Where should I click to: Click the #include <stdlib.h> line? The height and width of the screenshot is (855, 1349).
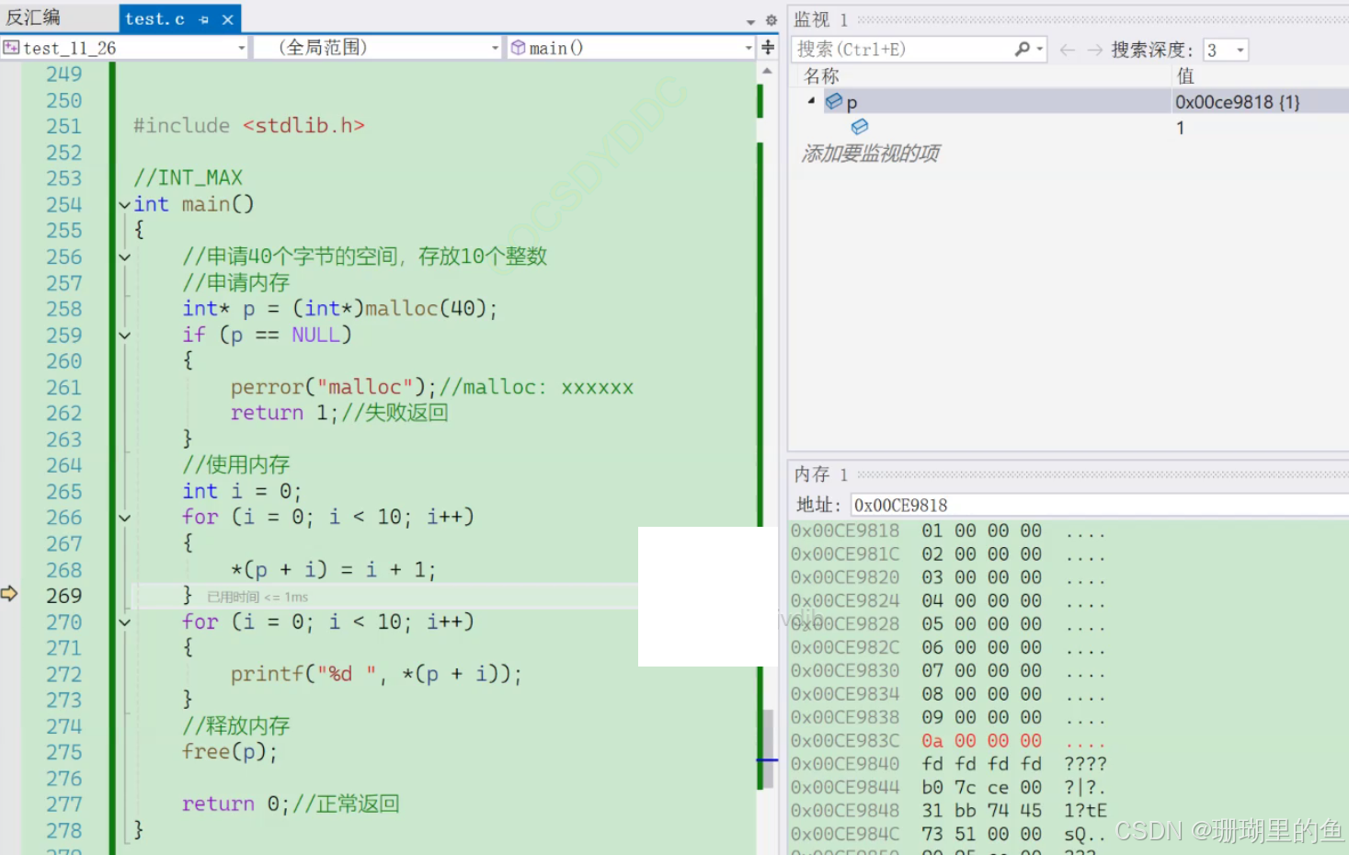click(x=249, y=126)
